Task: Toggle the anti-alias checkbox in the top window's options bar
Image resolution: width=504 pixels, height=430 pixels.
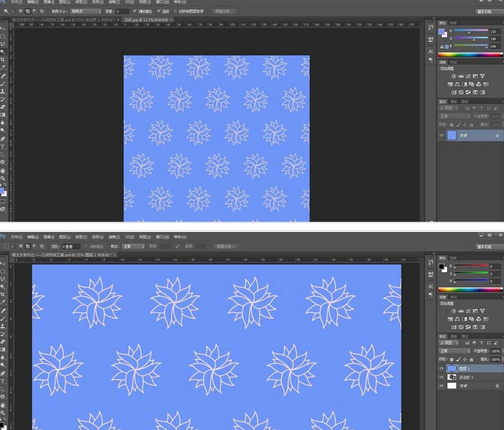Action: click(x=134, y=11)
